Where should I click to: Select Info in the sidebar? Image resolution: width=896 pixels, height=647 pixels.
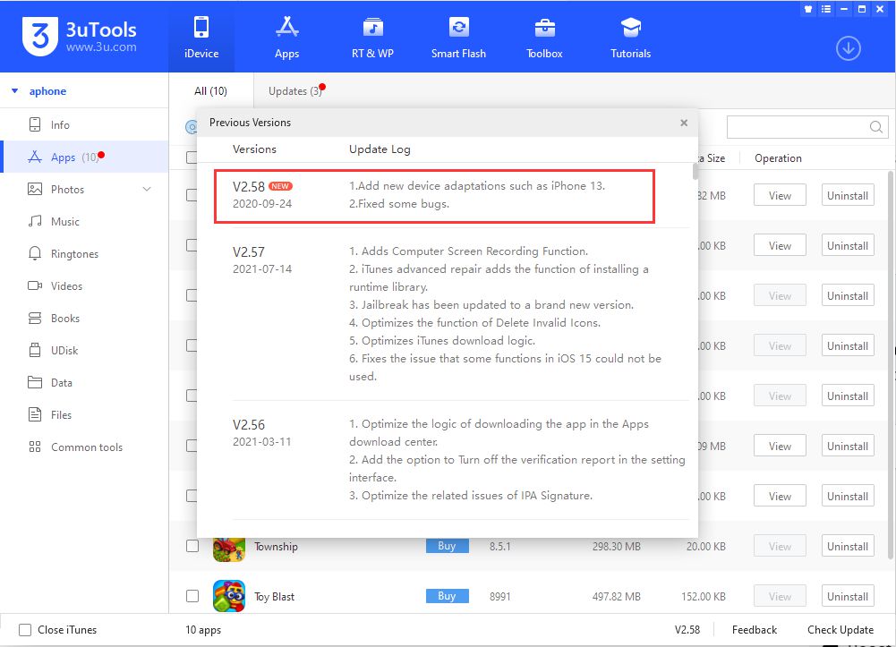(84, 124)
